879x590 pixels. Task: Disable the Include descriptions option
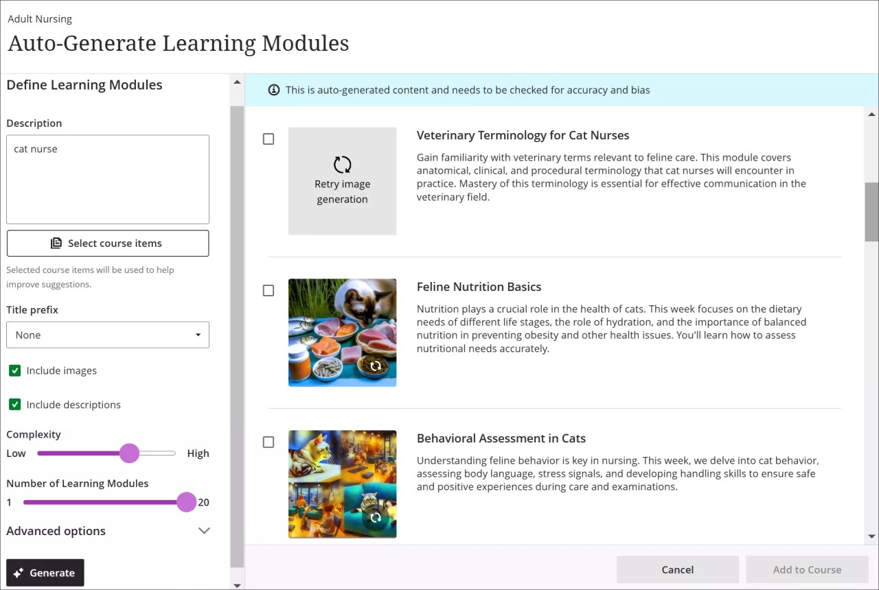tap(14, 404)
